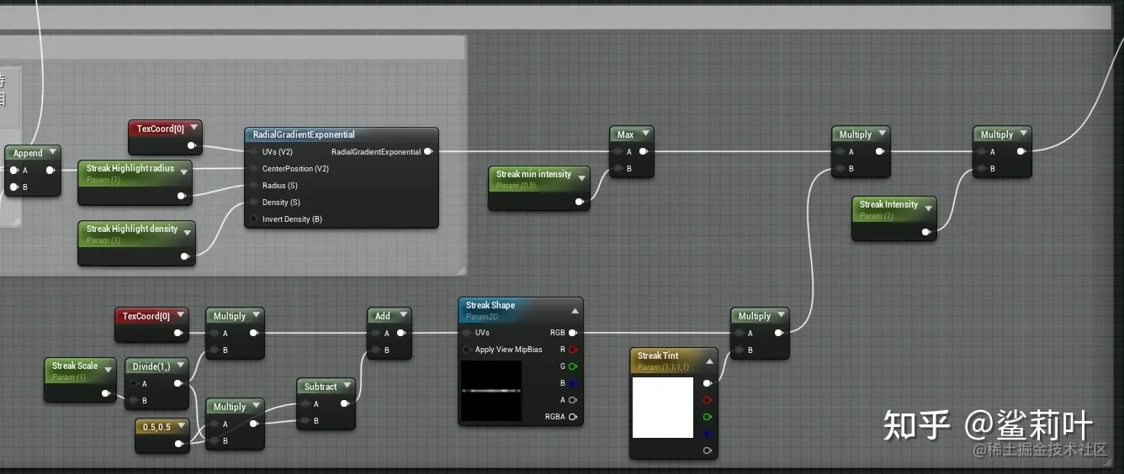Click the Streak Shape UVs input pin
Screen dimensions: 1124x474
click(x=467, y=333)
